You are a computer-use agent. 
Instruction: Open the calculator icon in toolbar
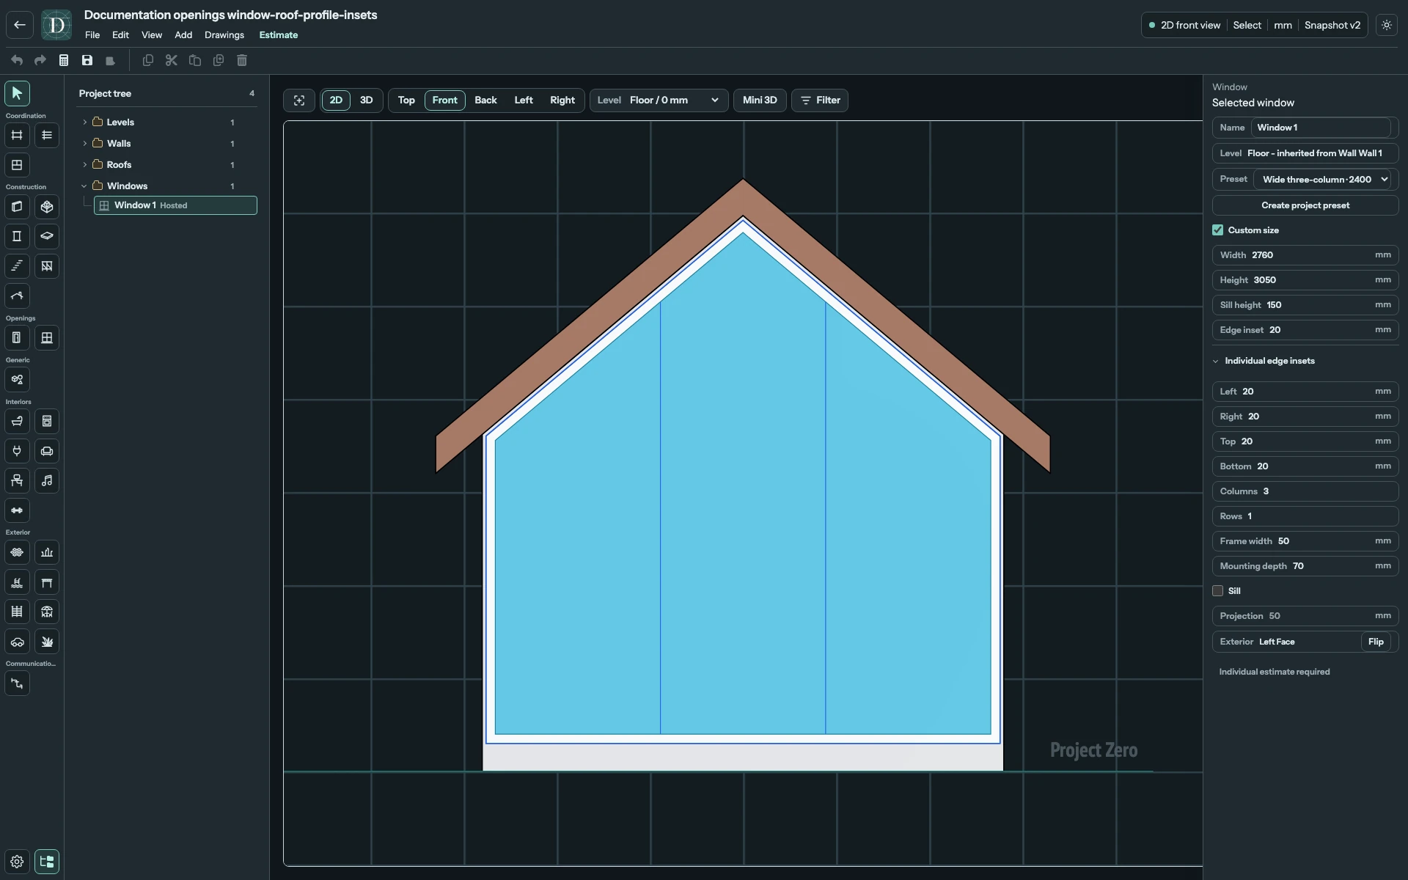point(64,60)
